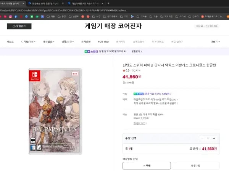Click the product price 41,860원
This screenshot has width=229, height=171.
132,77
